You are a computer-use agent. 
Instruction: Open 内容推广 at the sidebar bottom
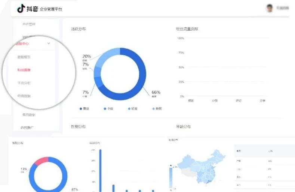point(27,128)
